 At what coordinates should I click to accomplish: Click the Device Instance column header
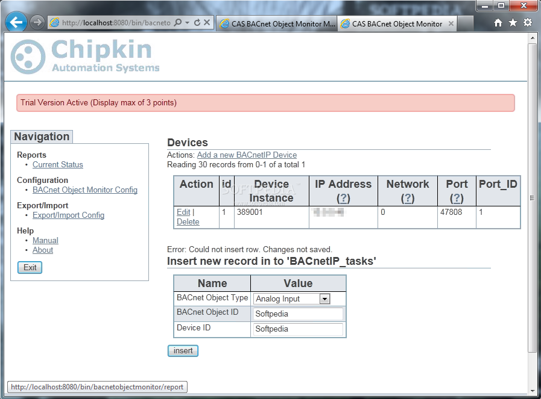271,191
